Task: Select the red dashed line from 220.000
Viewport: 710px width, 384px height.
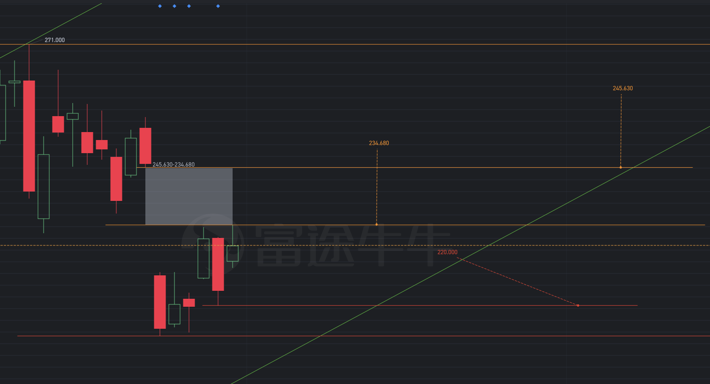Action: [518, 281]
